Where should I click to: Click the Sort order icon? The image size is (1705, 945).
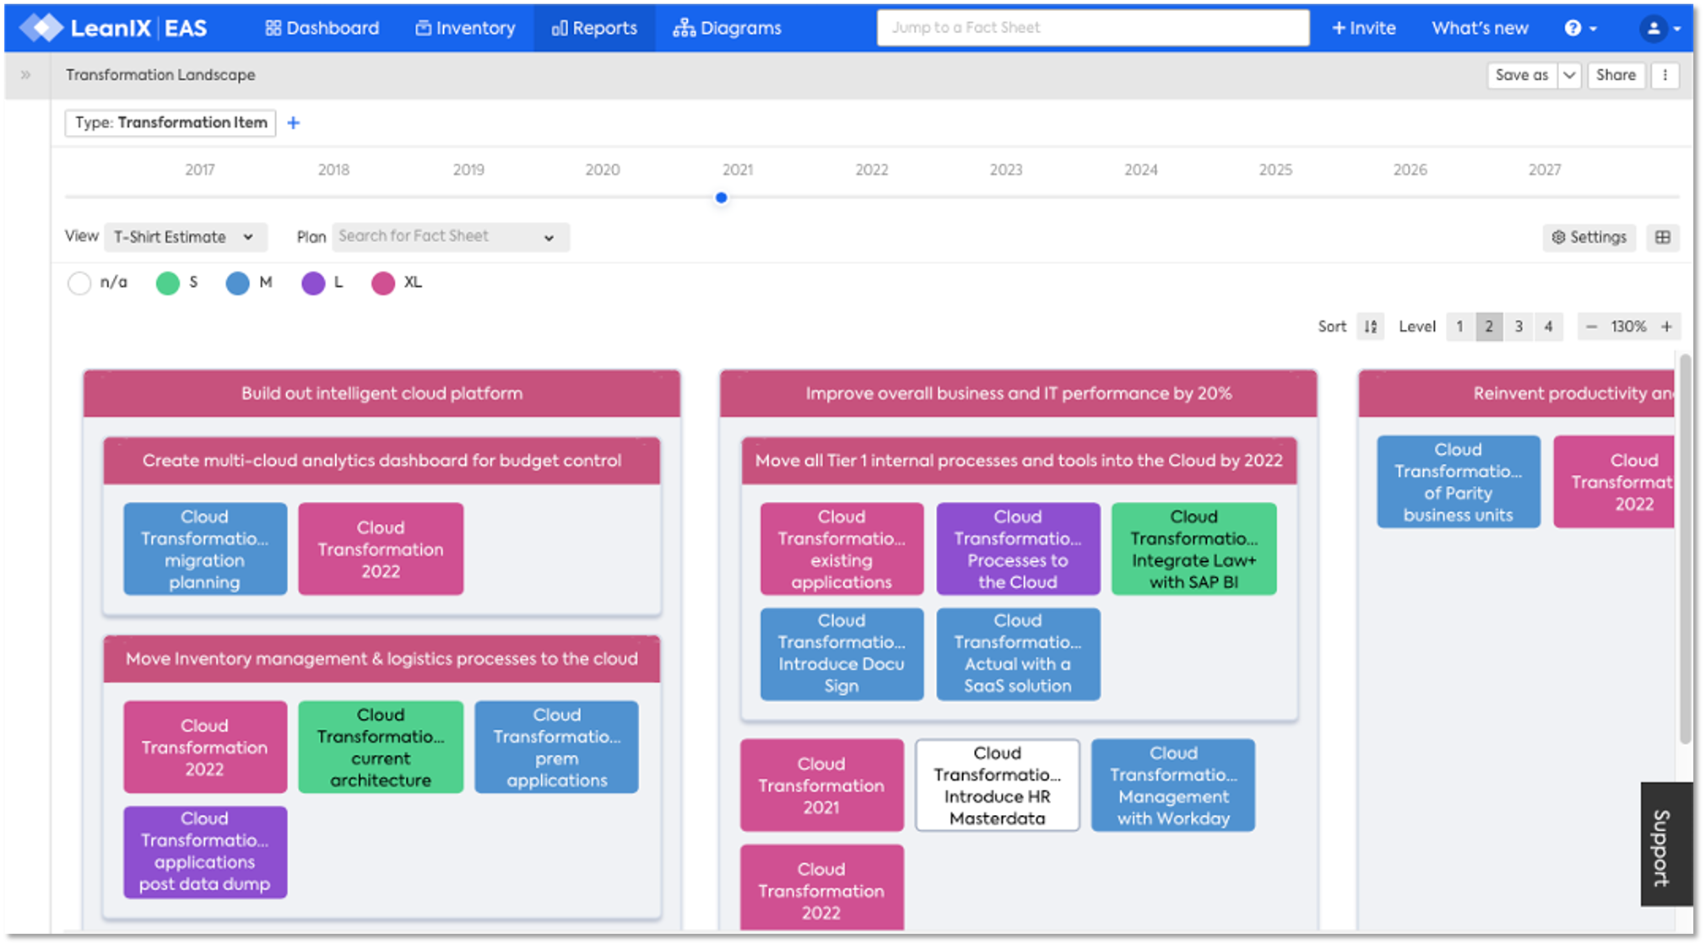click(1371, 327)
